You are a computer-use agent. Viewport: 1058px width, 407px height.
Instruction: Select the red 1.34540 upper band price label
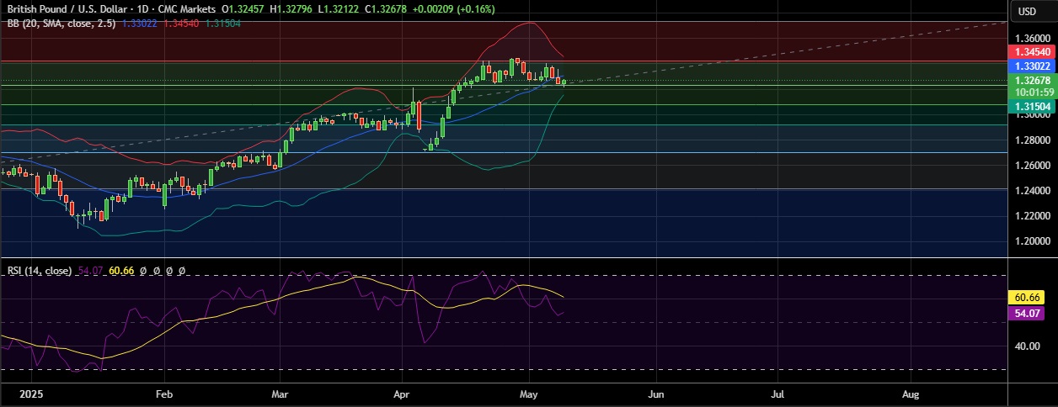point(1032,52)
